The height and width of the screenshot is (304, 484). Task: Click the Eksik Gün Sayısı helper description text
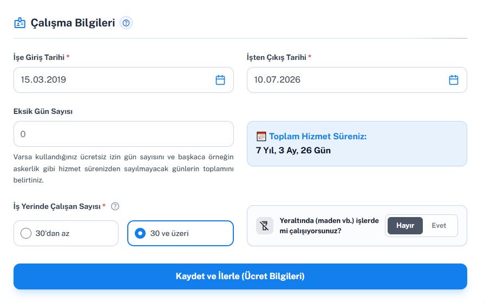[123, 168]
